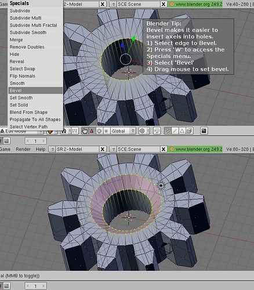
Task: Open proportional edit mode arrows
Action: (x=148, y=131)
